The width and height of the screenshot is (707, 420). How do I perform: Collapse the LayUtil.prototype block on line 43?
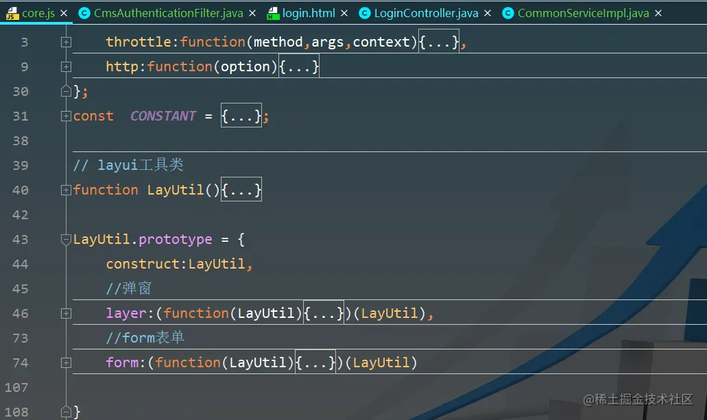coord(66,239)
